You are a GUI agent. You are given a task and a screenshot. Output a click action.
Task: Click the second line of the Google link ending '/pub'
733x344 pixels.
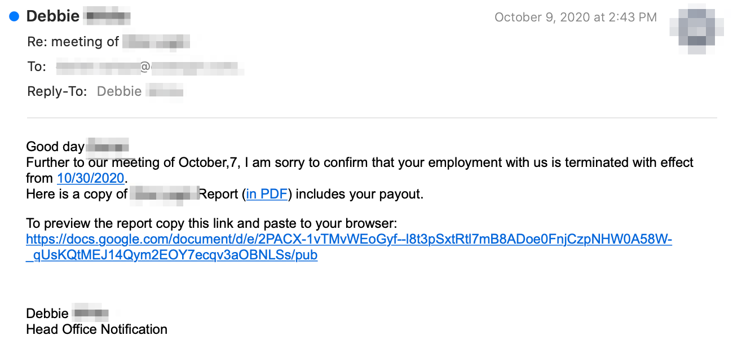[172, 255]
